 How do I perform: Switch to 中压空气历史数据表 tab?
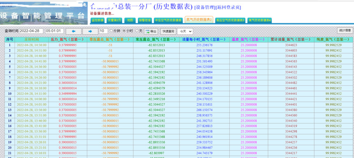coord(168,20)
